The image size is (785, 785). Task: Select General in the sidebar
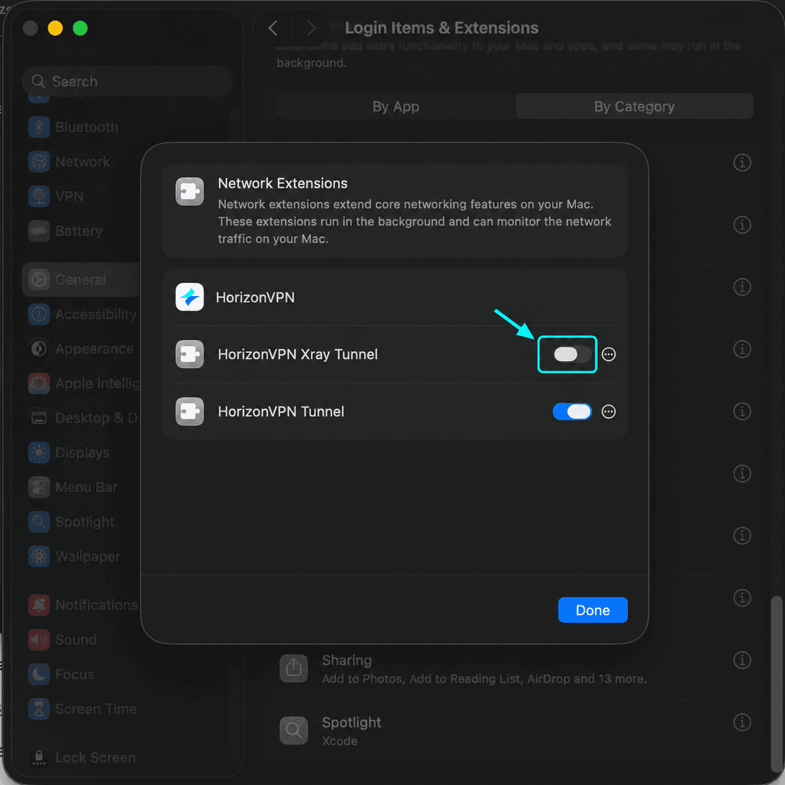[x=81, y=280]
